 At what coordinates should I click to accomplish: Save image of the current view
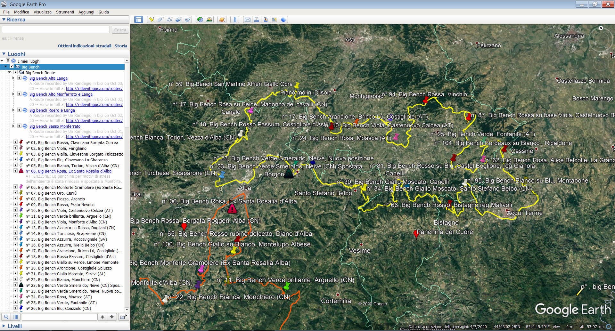click(266, 20)
